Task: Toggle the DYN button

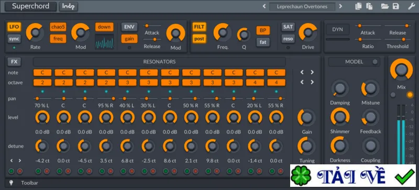Action: click(337, 29)
